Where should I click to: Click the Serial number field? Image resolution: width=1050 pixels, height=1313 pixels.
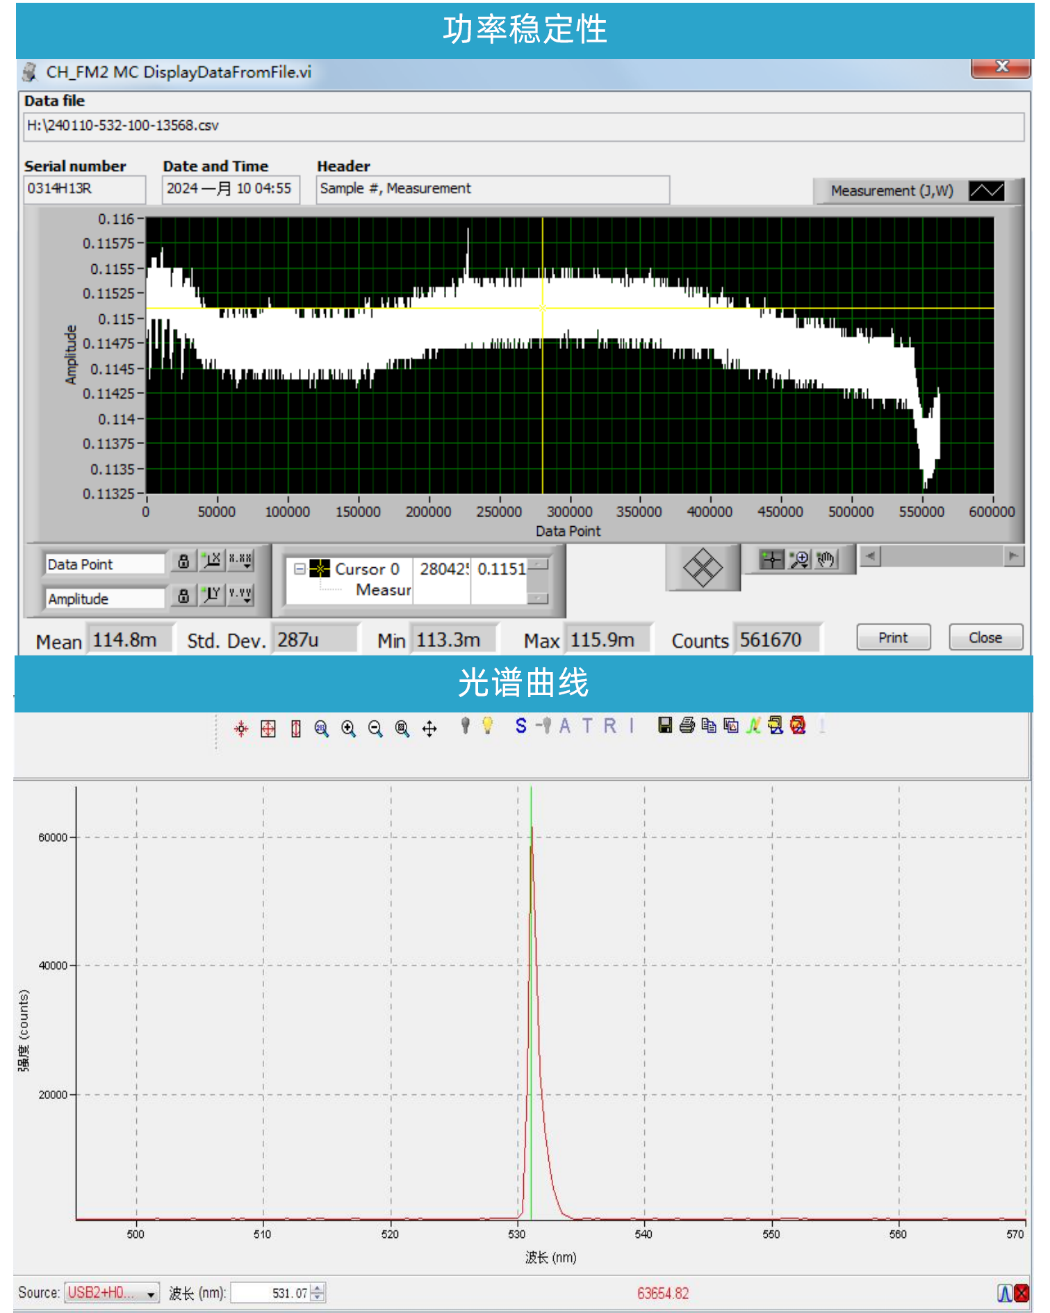[x=85, y=189]
